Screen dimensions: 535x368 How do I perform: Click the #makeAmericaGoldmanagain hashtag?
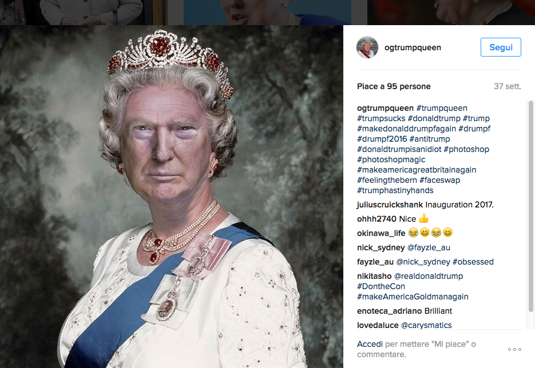click(x=413, y=297)
